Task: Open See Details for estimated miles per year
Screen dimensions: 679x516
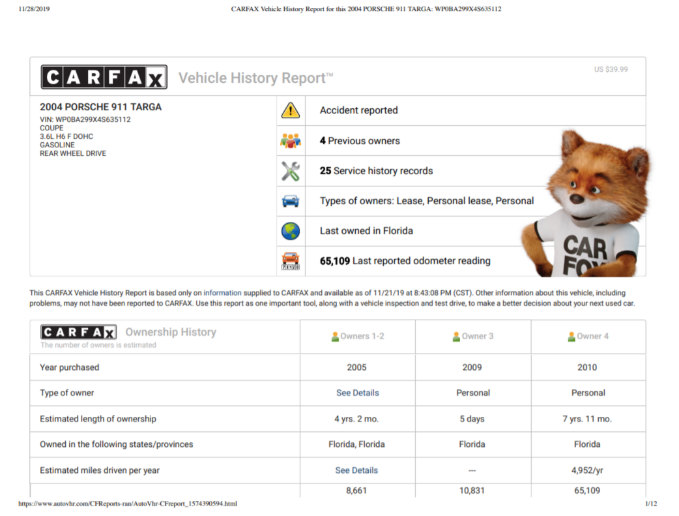Action: 356,470
